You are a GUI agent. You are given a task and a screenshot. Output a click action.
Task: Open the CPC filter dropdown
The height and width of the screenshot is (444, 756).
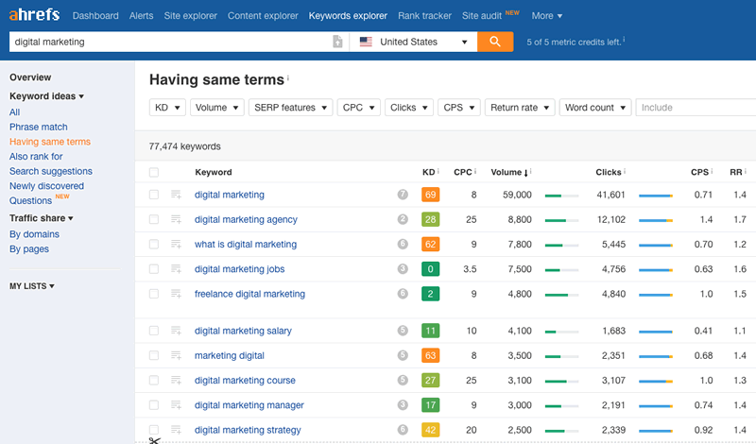359,108
